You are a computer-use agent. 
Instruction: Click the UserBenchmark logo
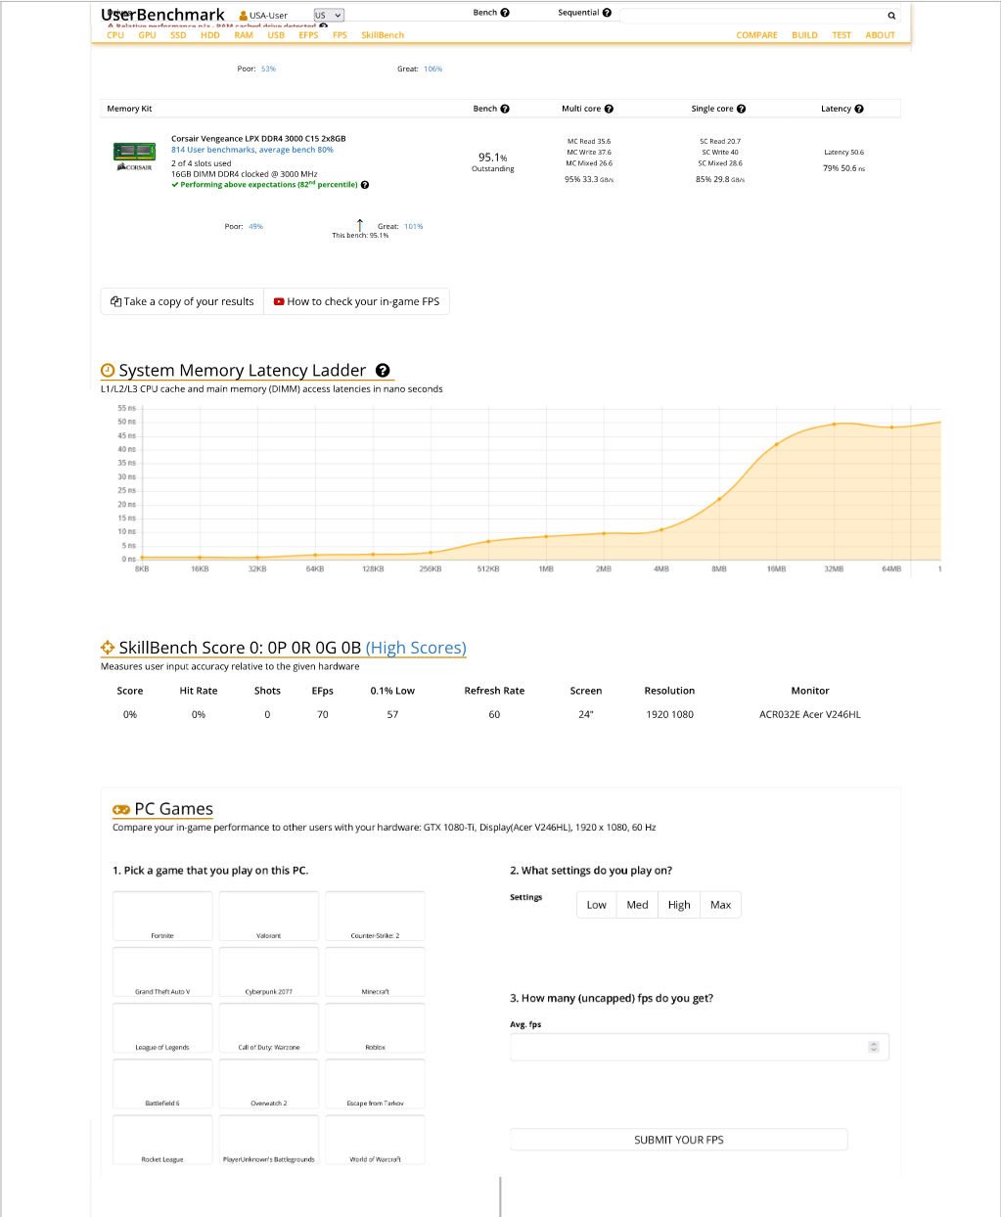162,15
